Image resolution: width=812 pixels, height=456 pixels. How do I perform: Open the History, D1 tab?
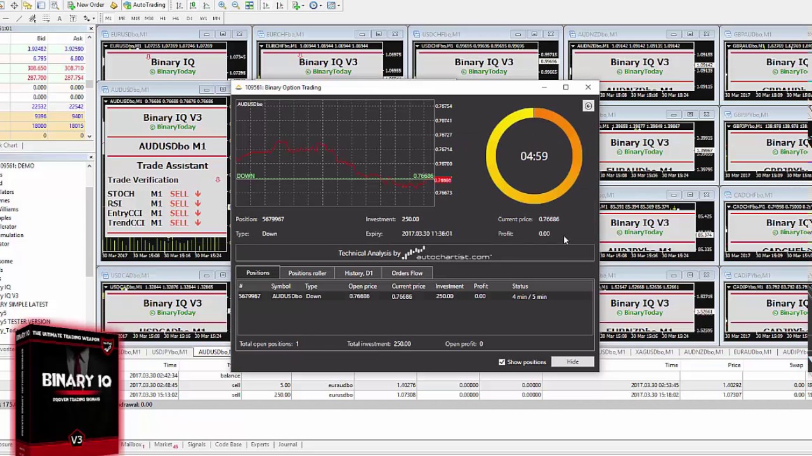coord(358,273)
